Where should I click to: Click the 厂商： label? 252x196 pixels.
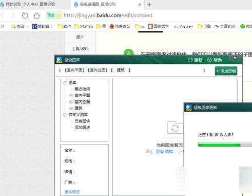70,183
